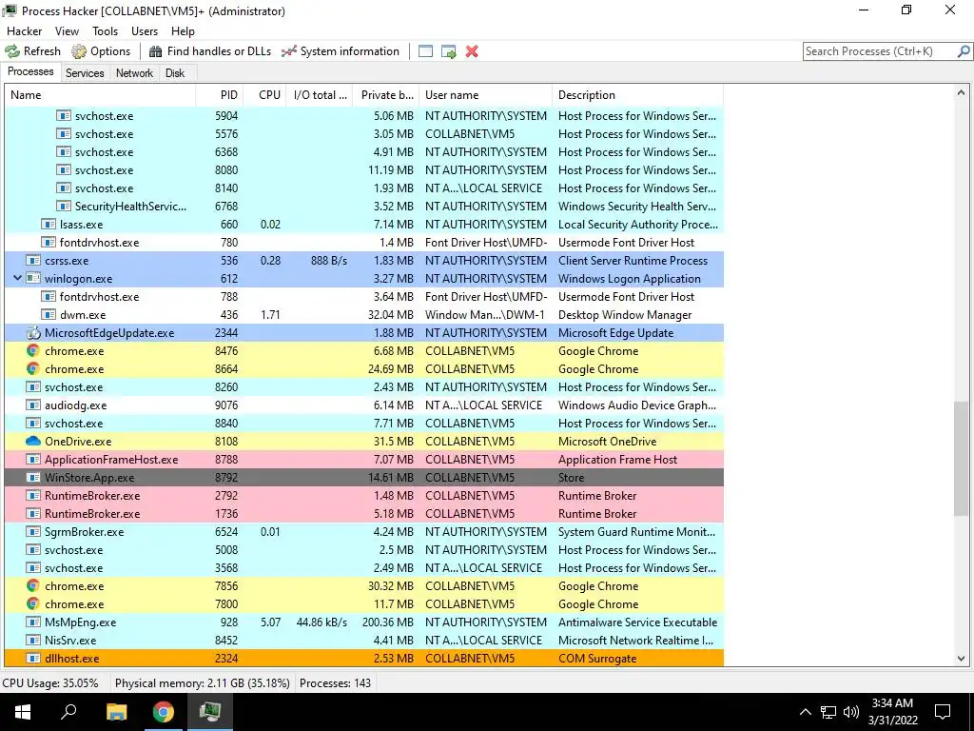Open Options from the toolbar
The width and height of the screenshot is (974, 731).
[101, 51]
